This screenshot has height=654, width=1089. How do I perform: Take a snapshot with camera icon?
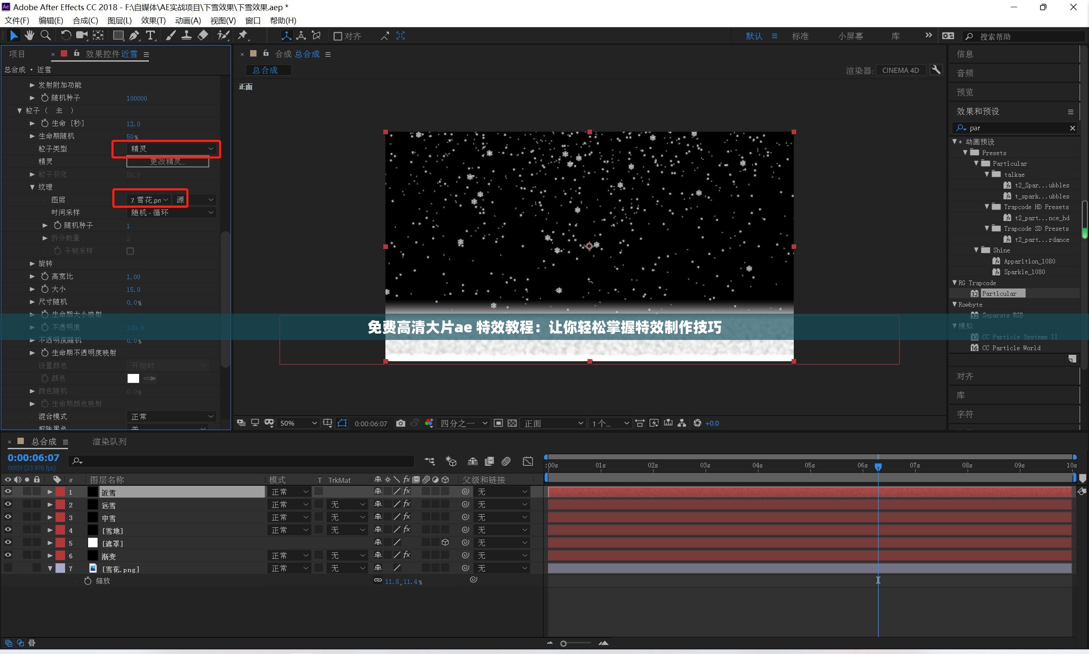(x=400, y=423)
